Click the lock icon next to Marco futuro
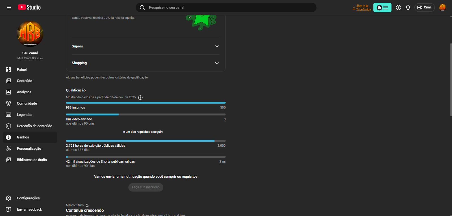This screenshot has height=216, width=452. point(87,205)
